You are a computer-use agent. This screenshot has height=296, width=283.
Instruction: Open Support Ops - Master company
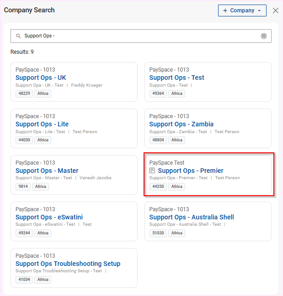(x=47, y=171)
